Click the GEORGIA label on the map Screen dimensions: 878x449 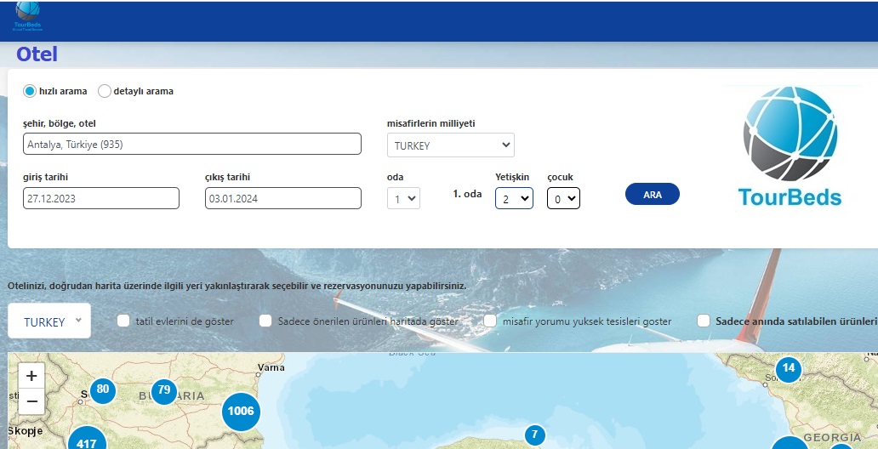[833, 437]
